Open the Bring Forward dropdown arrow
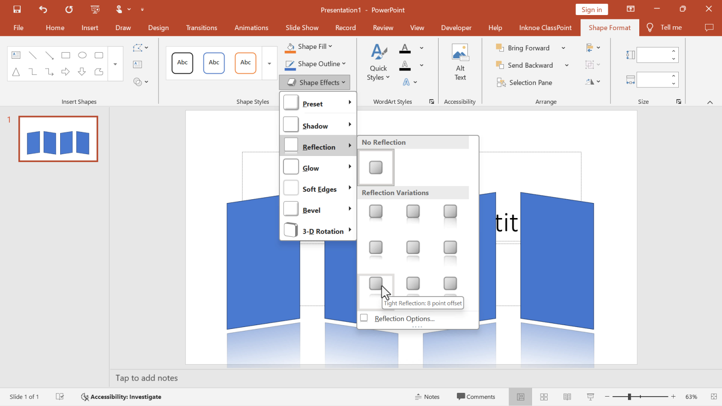Screen dimensions: 722x406 click(564, 47)
